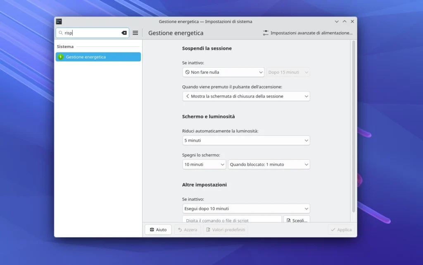Open the Esegui dopo 10 minuti dropdown
The width and height of the screenshot is (423, 265).
coord(246,208)
